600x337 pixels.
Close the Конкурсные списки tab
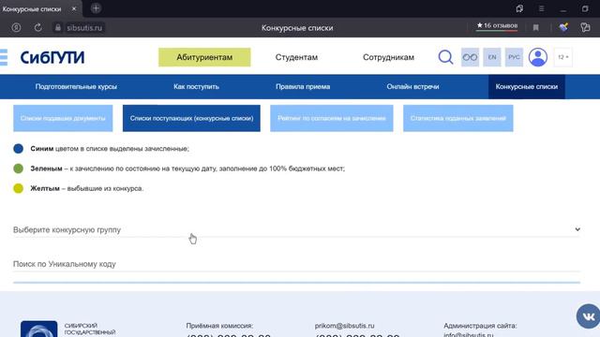tap(74, 8)
